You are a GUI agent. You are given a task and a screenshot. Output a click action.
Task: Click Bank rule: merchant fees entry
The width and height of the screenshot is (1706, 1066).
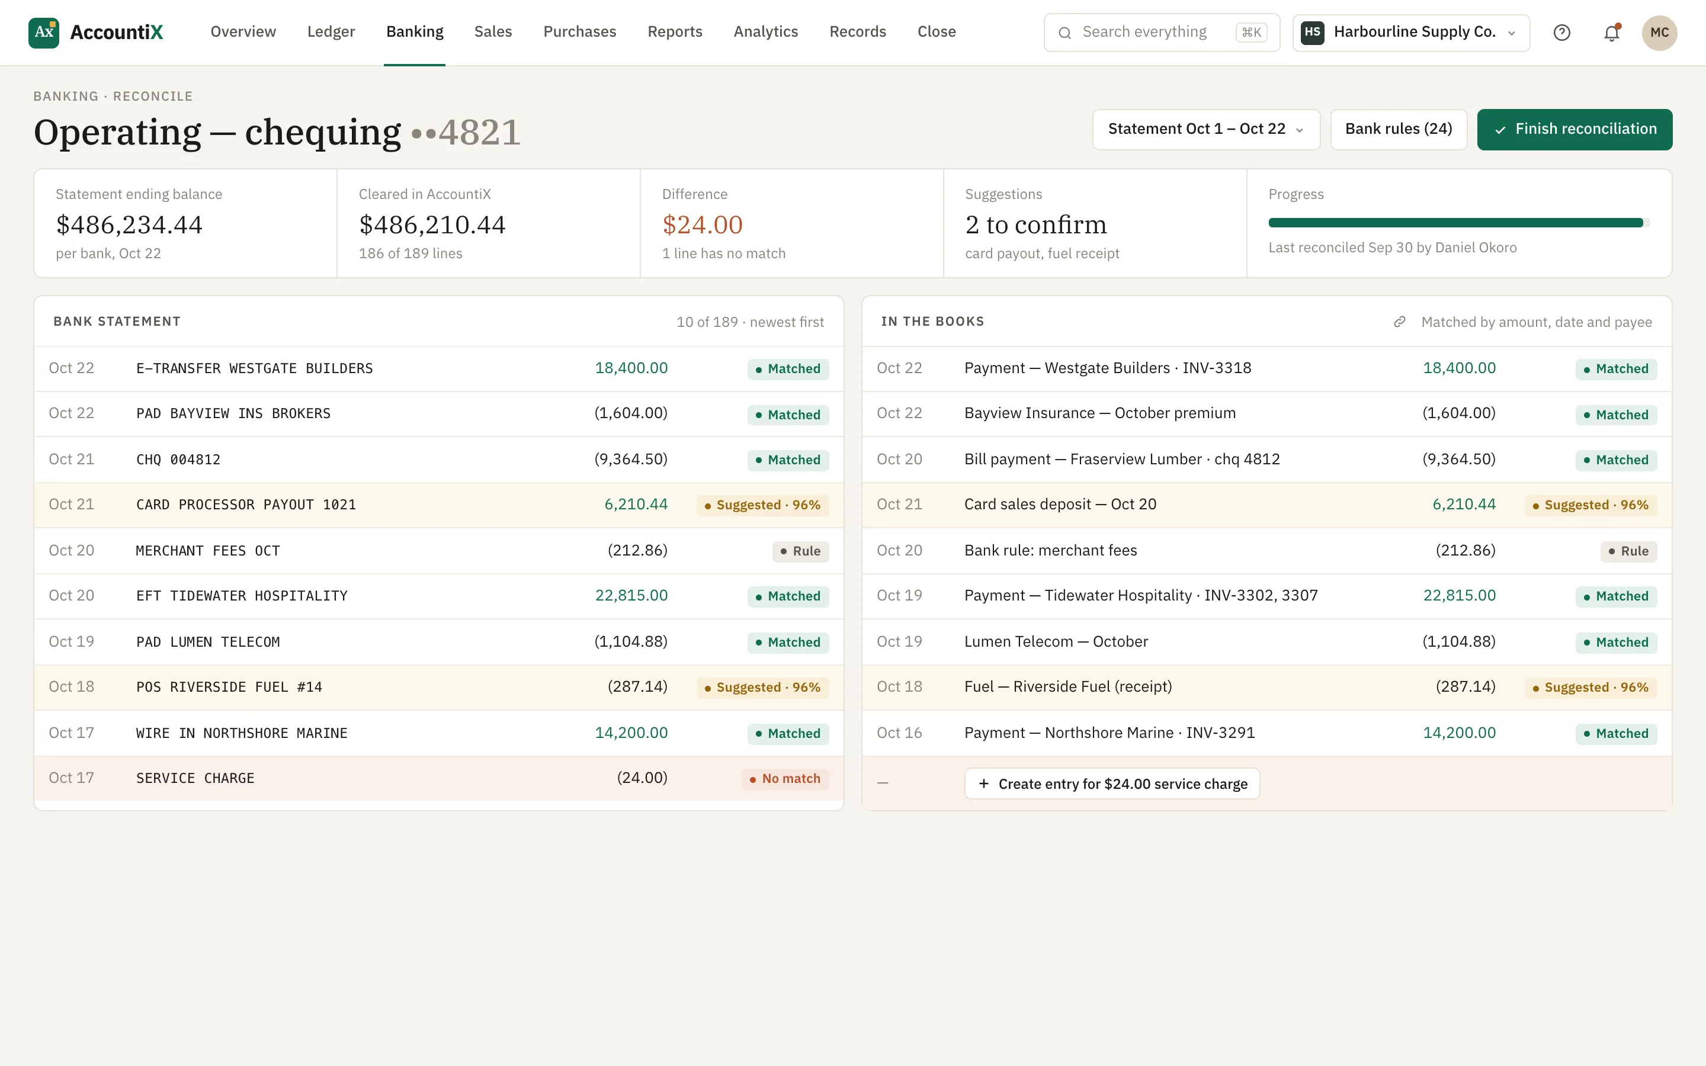1266,551
